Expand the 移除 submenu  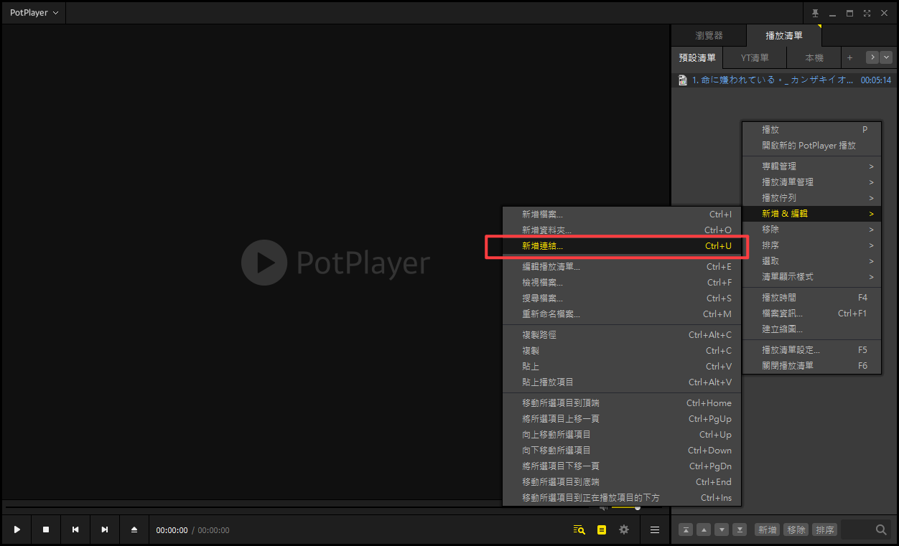tap(811, 230)
